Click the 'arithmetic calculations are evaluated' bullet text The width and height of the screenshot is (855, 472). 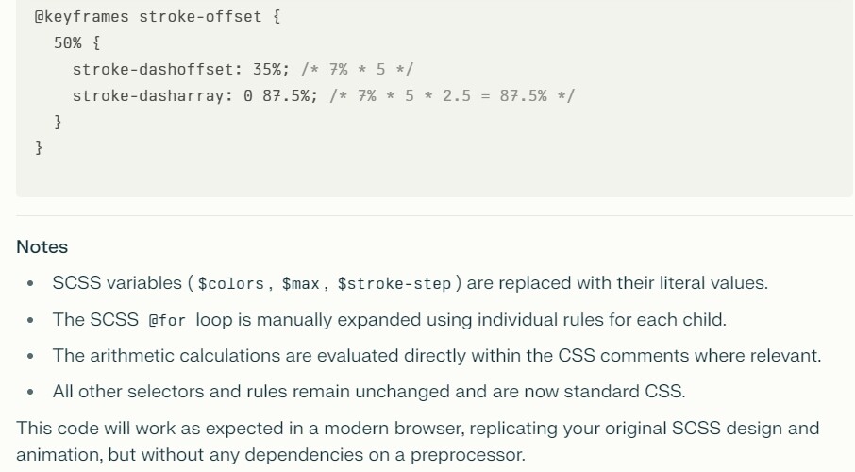coord(437,356)
